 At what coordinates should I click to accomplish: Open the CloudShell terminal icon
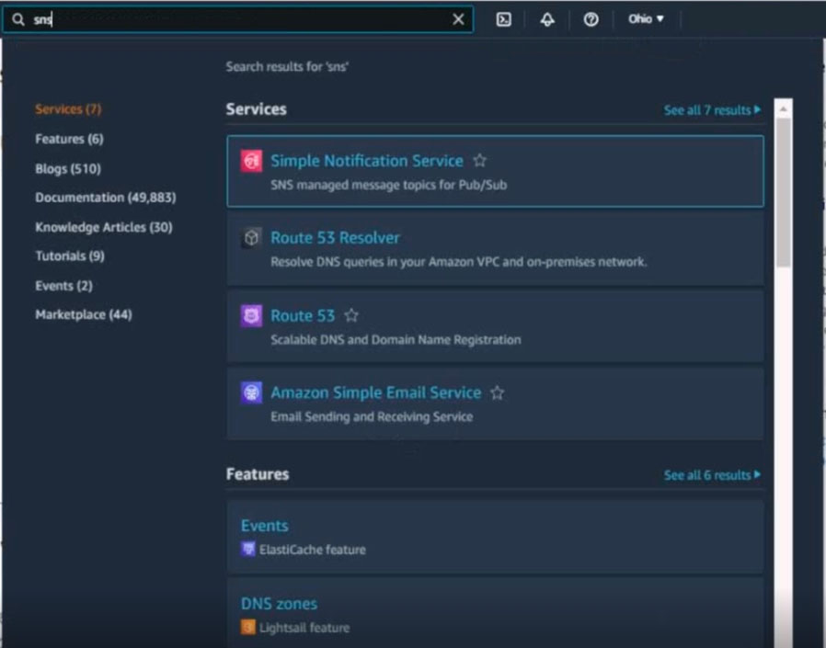pos(503,19)
